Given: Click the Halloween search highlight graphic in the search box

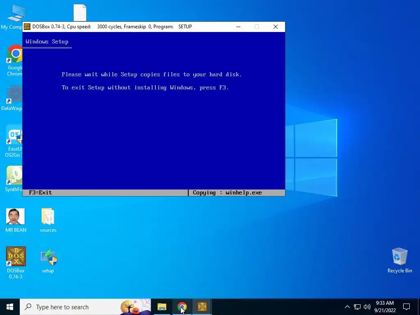Looking at the screenshot, I should tap(135, 307).
